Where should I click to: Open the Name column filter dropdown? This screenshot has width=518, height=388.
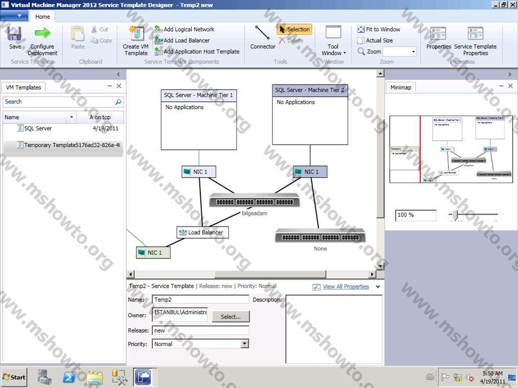coord(72,117)
